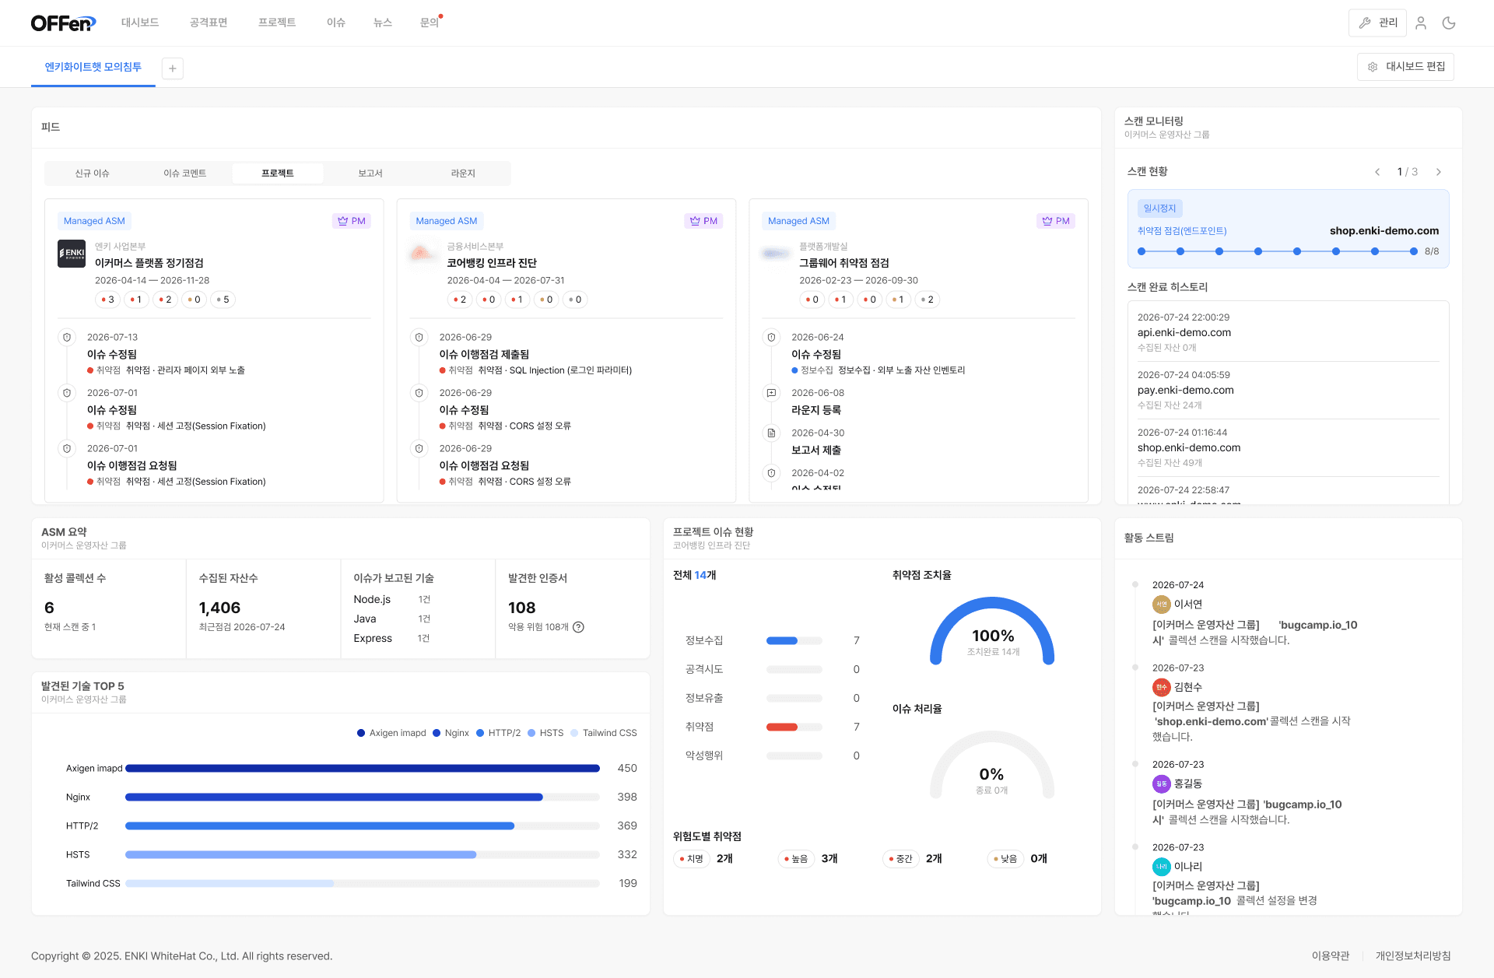Screen dimensions: 1494x978
Task: Click the 8/8 scan progress stepper bar
Action: point(1278,251)
